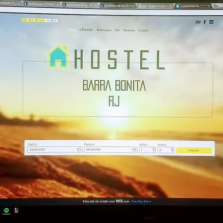Click the Be My Guest in Rio logo
This screenshot has height=223, width=223.
click(40, 20)
